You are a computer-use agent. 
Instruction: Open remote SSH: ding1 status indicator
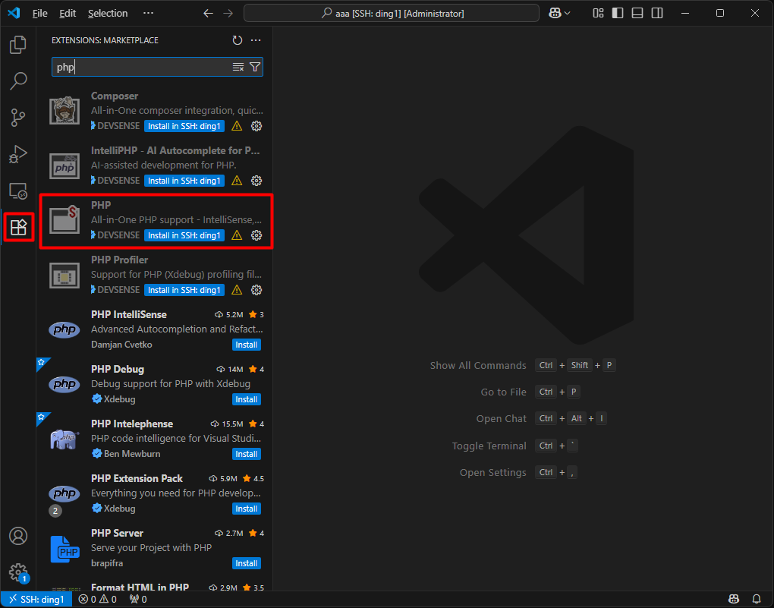(x=36, y=600)
